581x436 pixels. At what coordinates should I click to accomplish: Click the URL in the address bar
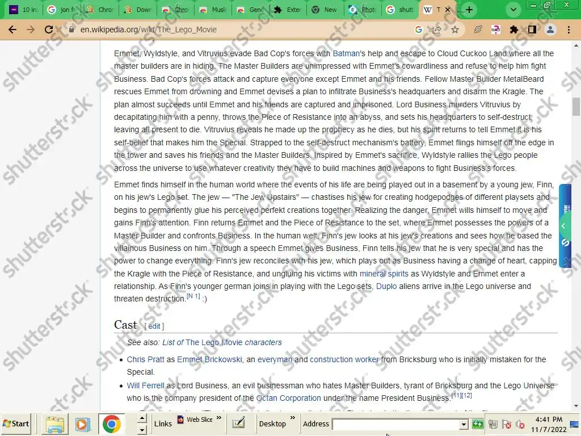[148, 30]
